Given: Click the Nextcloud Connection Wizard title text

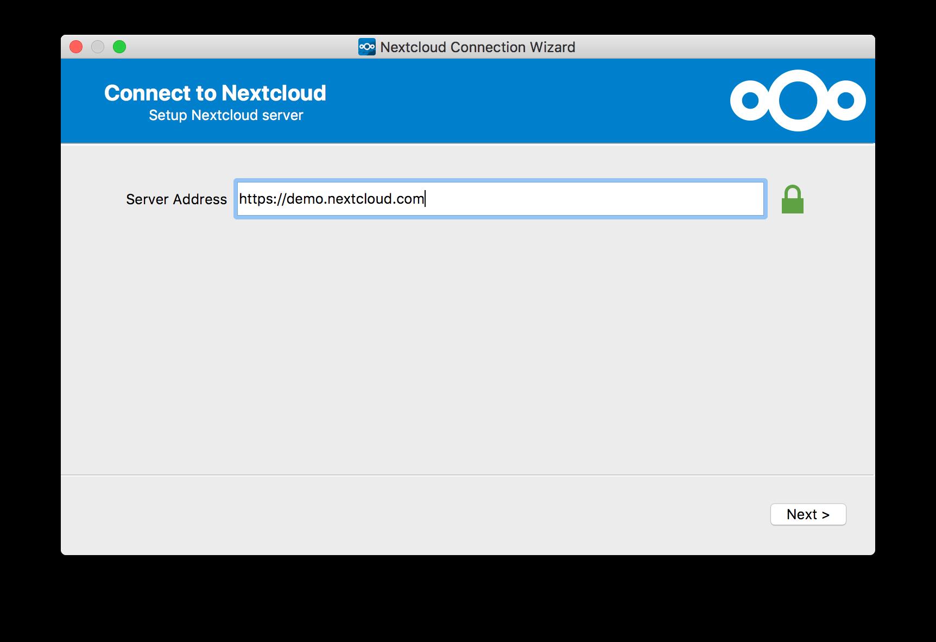Looking at the screenshot, I should (477, 47).
